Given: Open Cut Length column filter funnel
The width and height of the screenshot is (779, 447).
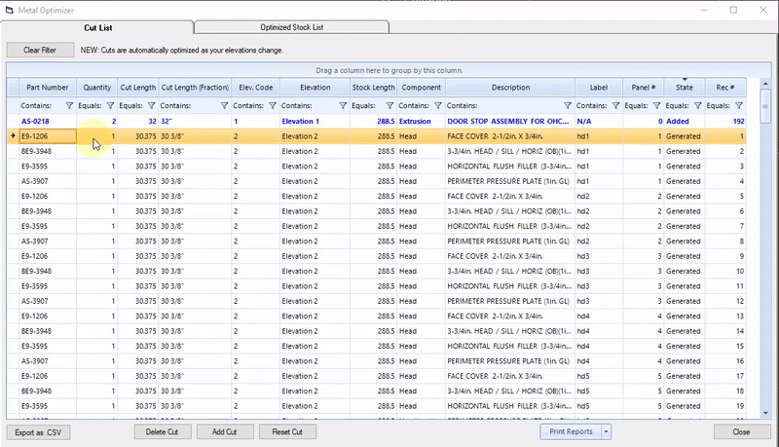Looking at the screenshot, I should (x=152, y=105).
